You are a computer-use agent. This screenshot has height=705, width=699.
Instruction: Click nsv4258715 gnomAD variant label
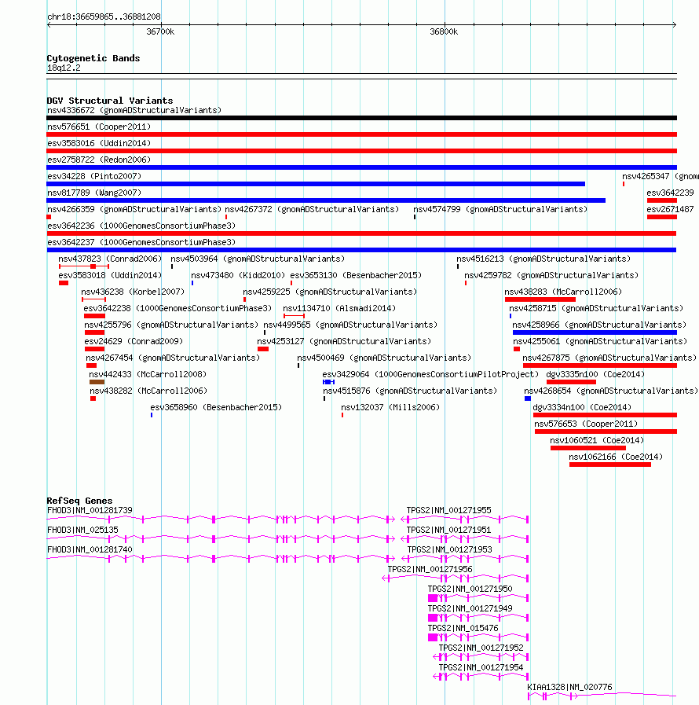pos(596,308)
